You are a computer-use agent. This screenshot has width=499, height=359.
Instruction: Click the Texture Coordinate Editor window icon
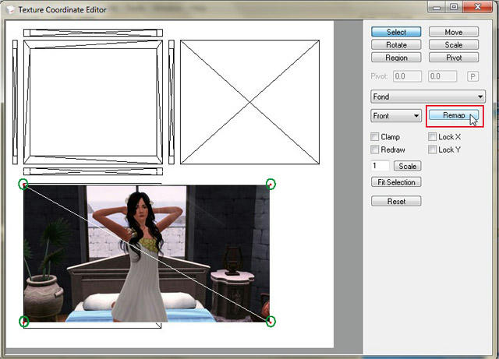point(10,9)
